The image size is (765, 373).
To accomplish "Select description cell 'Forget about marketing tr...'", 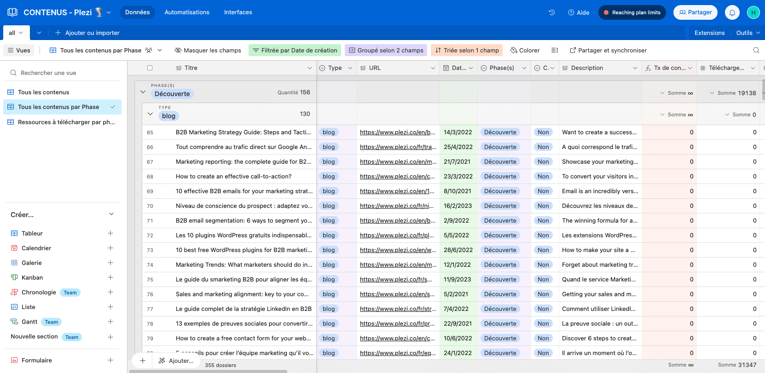I will coord(600,264).
